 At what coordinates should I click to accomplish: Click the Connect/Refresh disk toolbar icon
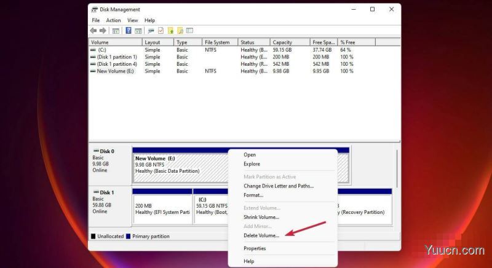click(151, 31)
